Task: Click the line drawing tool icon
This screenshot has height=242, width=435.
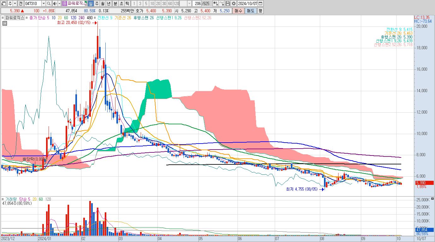Action: click(222, 3)
